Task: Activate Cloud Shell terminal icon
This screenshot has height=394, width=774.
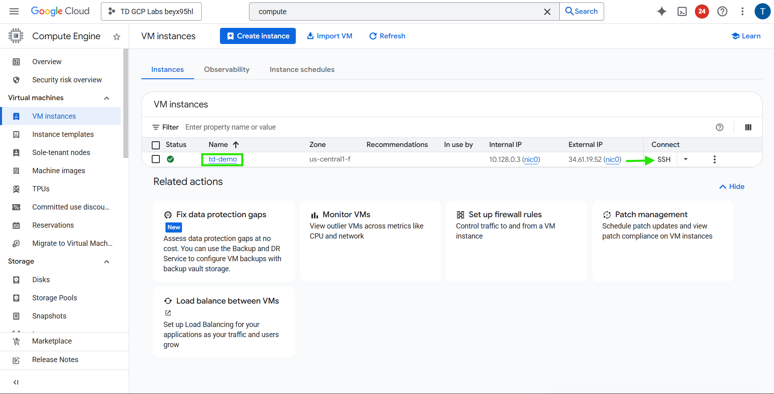Action: click(682, 11)
